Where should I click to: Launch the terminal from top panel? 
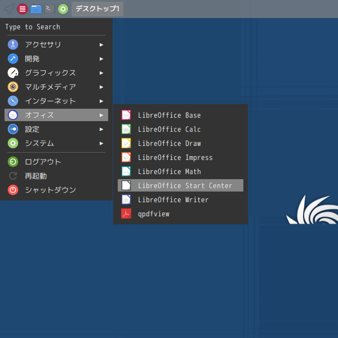point(50,9)
